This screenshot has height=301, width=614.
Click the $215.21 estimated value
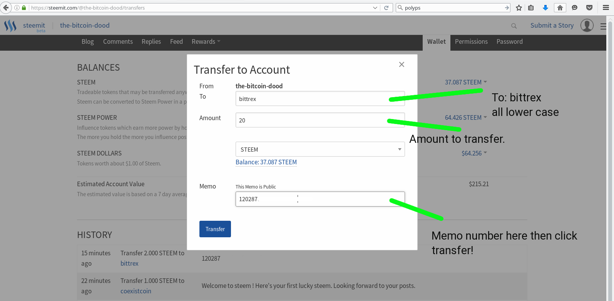point(479,184)
